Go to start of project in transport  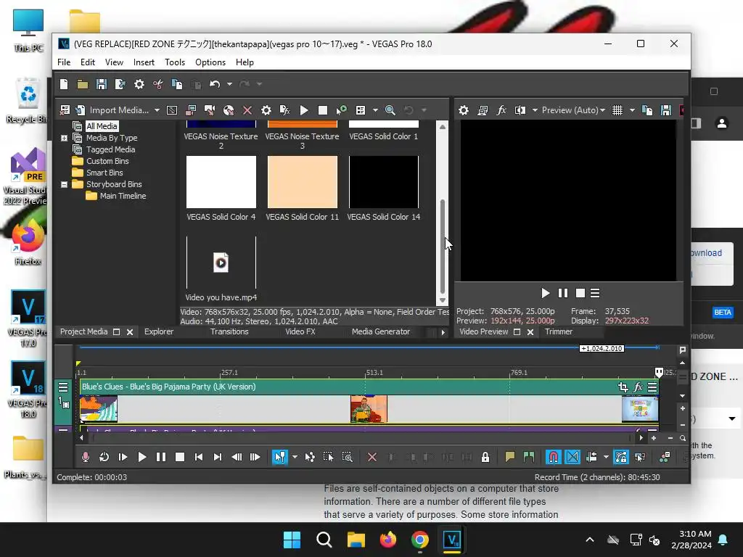tap(199, 457)
